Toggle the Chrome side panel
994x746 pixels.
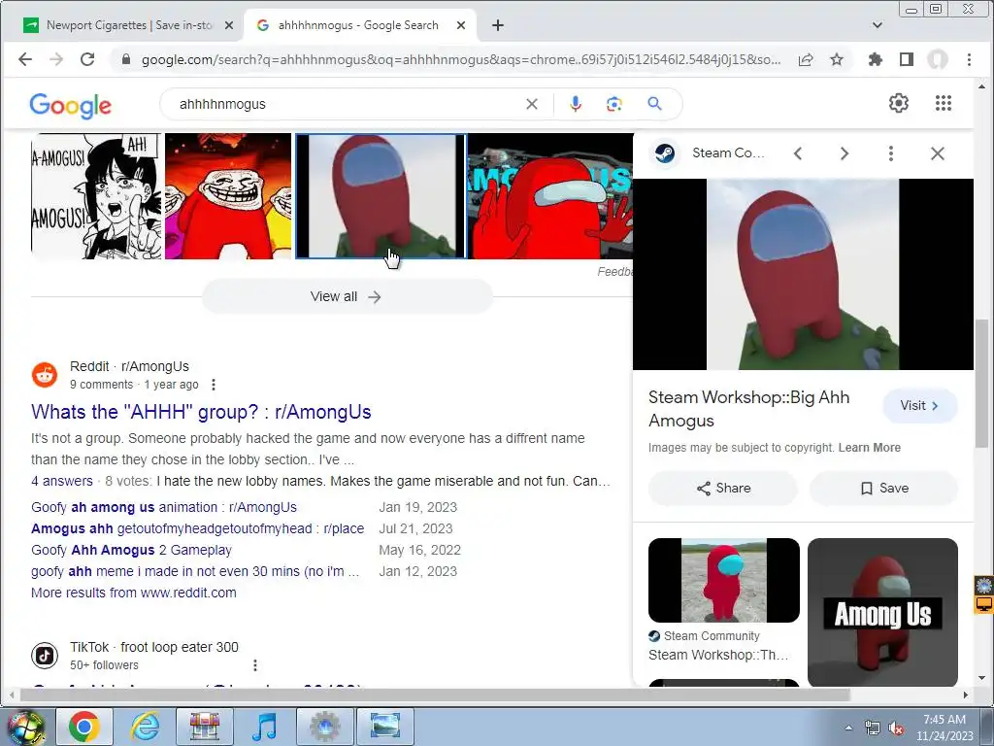click(x=907, y=59)
